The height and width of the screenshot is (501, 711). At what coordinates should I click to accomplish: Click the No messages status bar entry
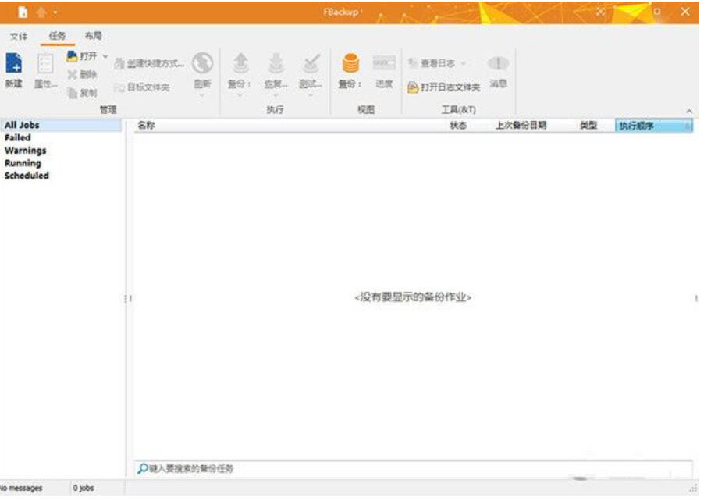21,489
